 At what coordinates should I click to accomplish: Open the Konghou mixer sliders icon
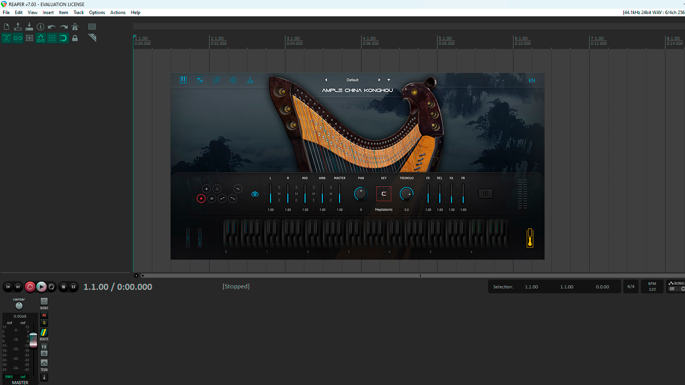(217, 80)
